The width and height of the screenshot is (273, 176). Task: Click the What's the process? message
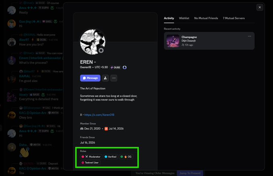pos(33,62)
